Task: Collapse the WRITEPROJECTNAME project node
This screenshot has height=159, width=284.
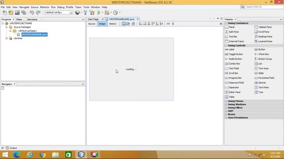Action: click(3, 23)
